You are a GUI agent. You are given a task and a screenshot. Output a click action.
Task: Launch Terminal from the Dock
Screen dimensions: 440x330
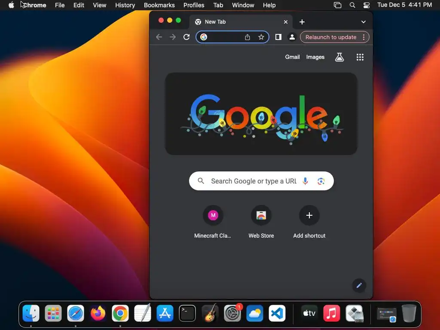pyautogui.click(x=187, y=313)
